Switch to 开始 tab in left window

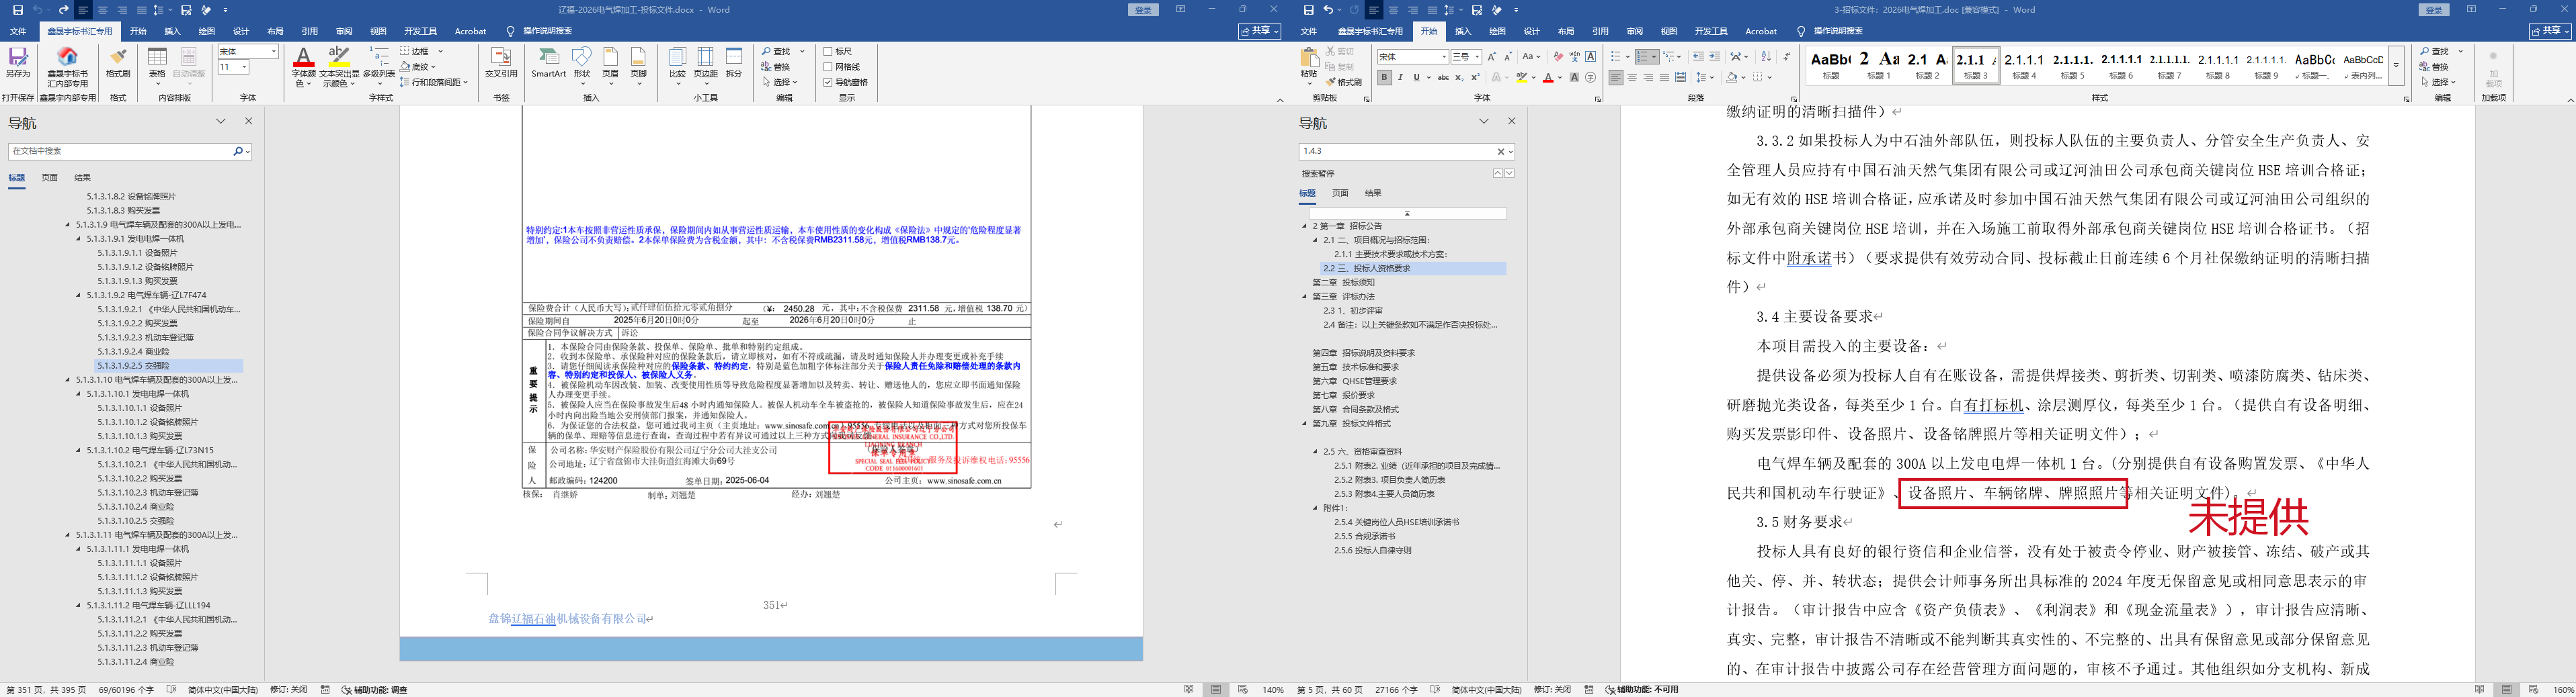(x=138, y=31)
